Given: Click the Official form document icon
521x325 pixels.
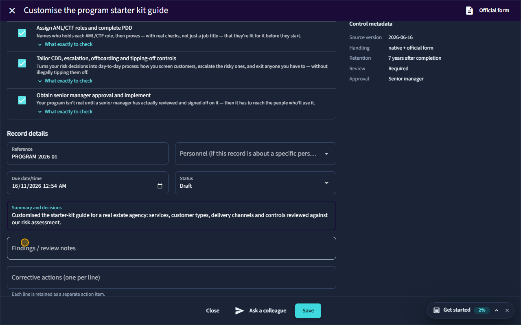Looking at the screenshot, I should coord(469,11).
